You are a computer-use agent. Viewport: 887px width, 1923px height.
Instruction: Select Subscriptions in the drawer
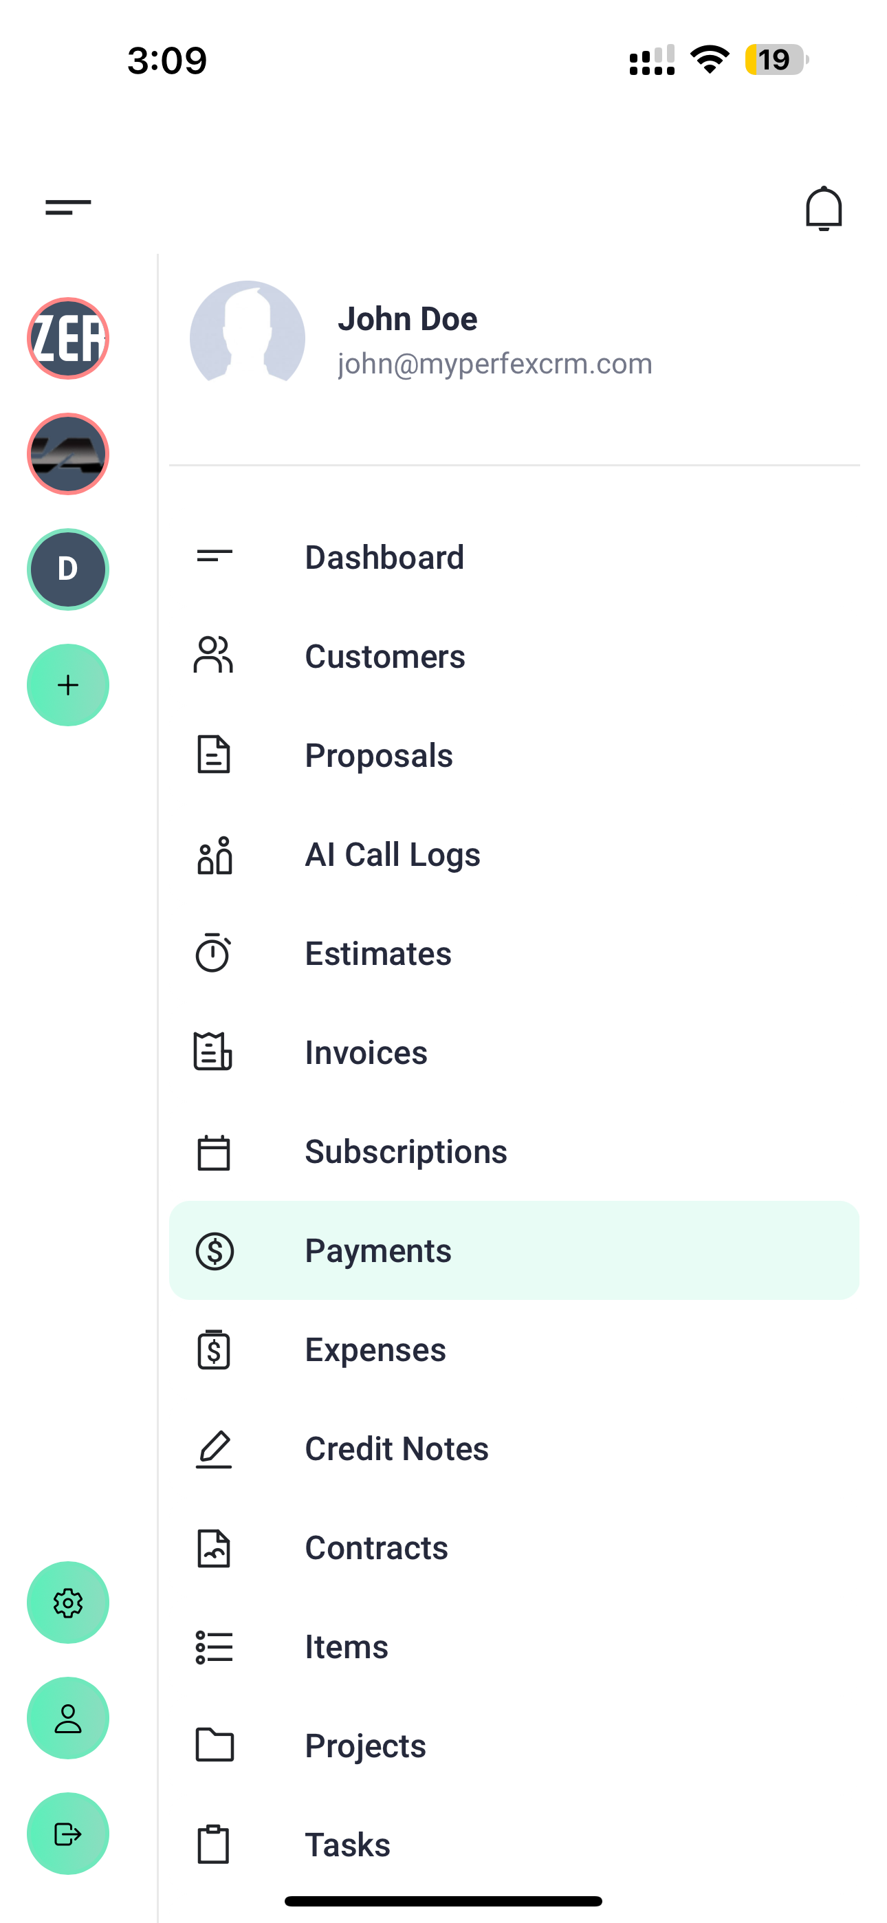pos(406,1152)
